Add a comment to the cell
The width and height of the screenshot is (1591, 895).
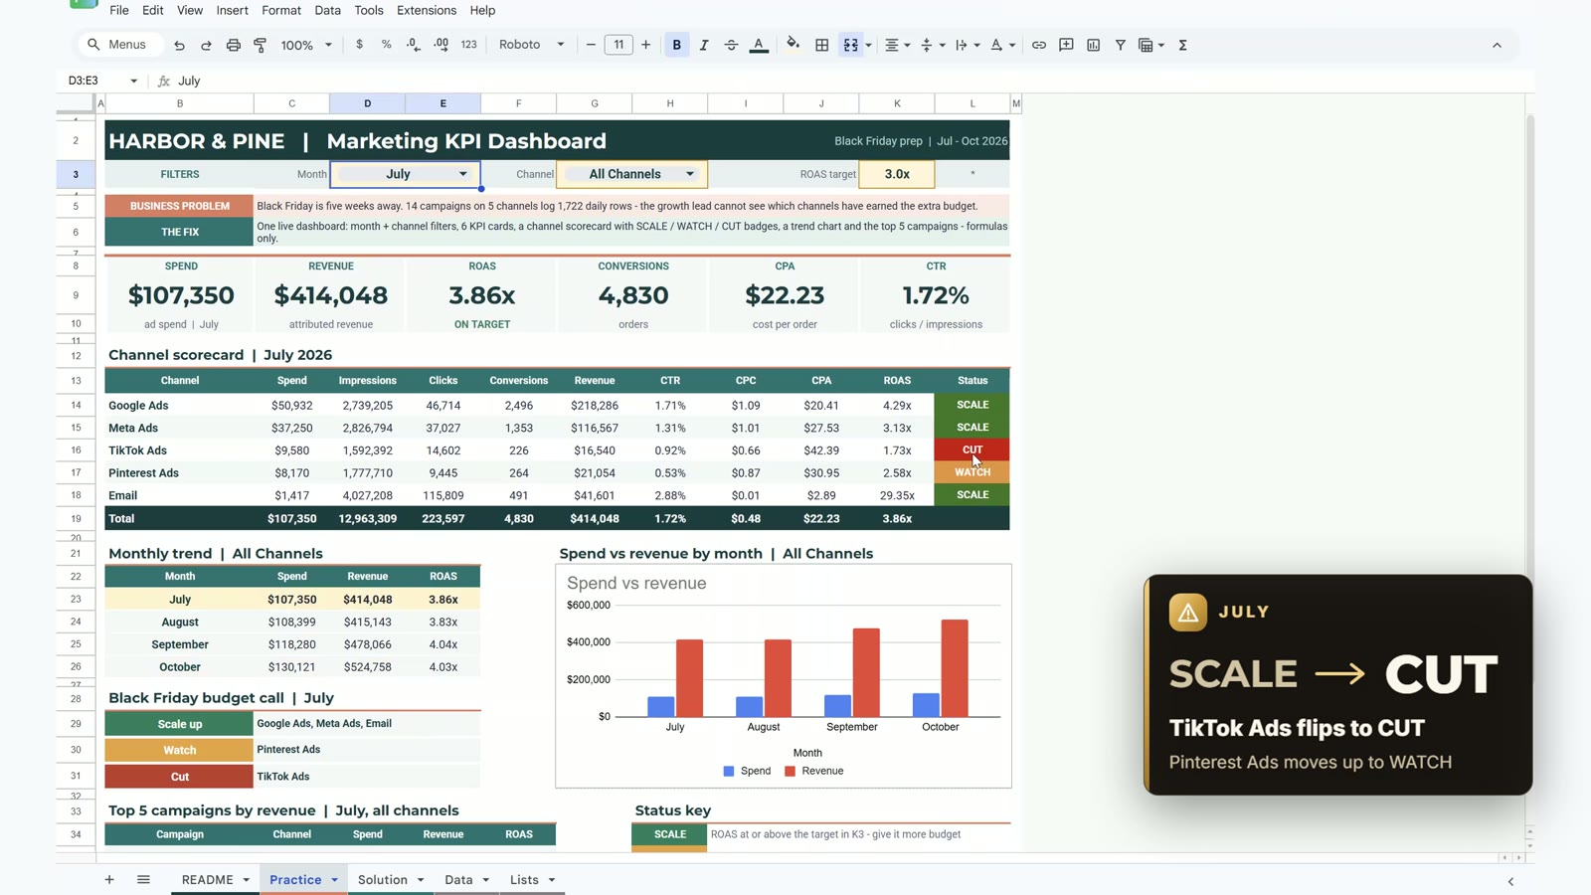pyautogui.click(x=1066, y=45)
